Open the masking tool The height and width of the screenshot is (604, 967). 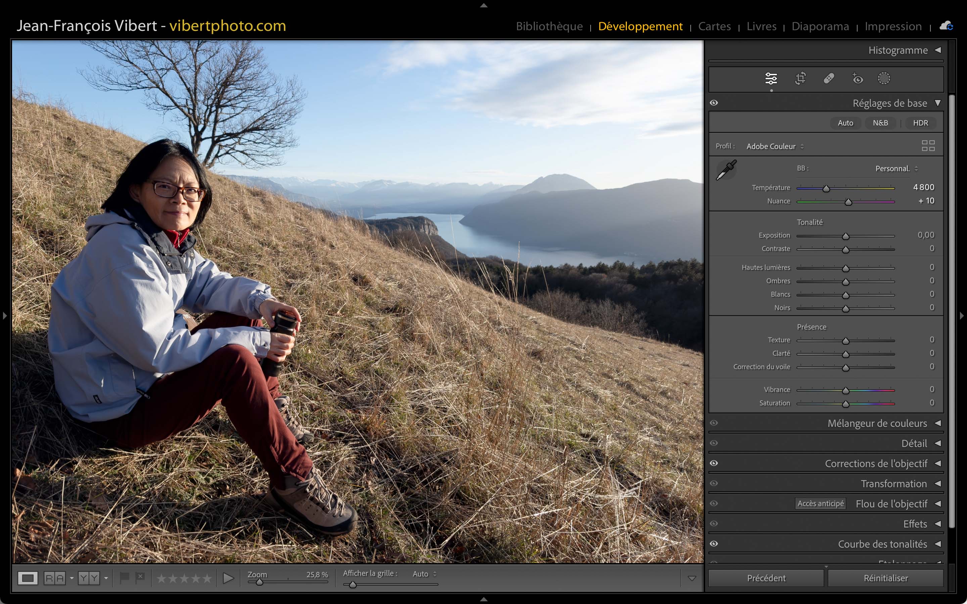[884, 79]
